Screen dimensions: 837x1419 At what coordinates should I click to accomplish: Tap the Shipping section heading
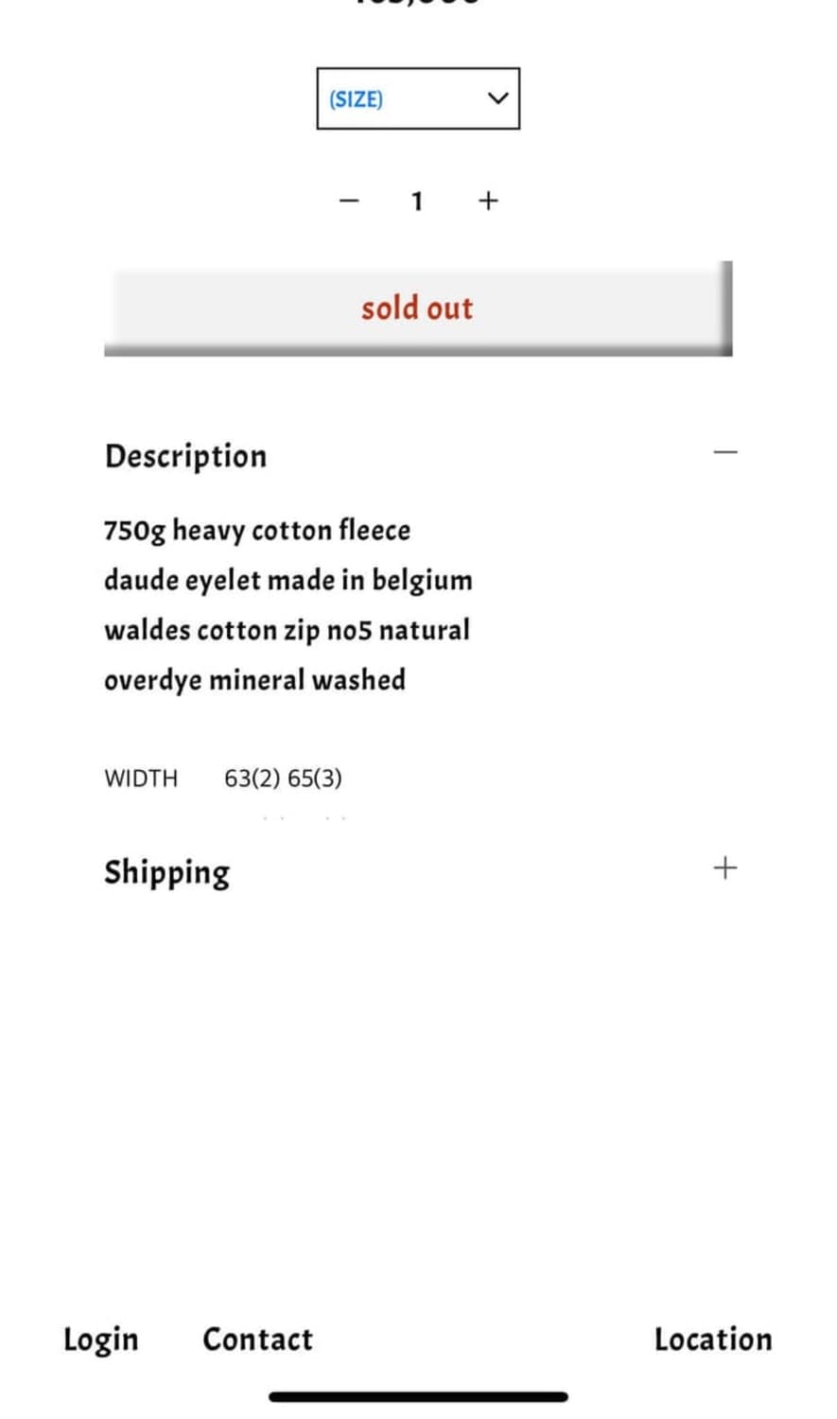coord(166,871)
